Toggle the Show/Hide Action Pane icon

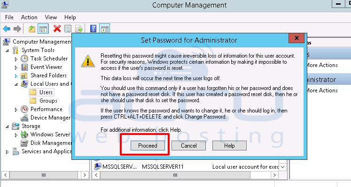104,29
